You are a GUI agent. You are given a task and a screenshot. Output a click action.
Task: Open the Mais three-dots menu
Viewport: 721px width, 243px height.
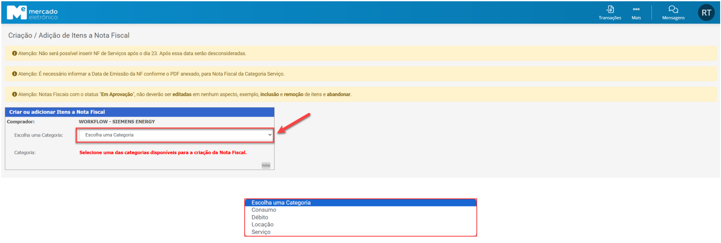tap(636, 10)
